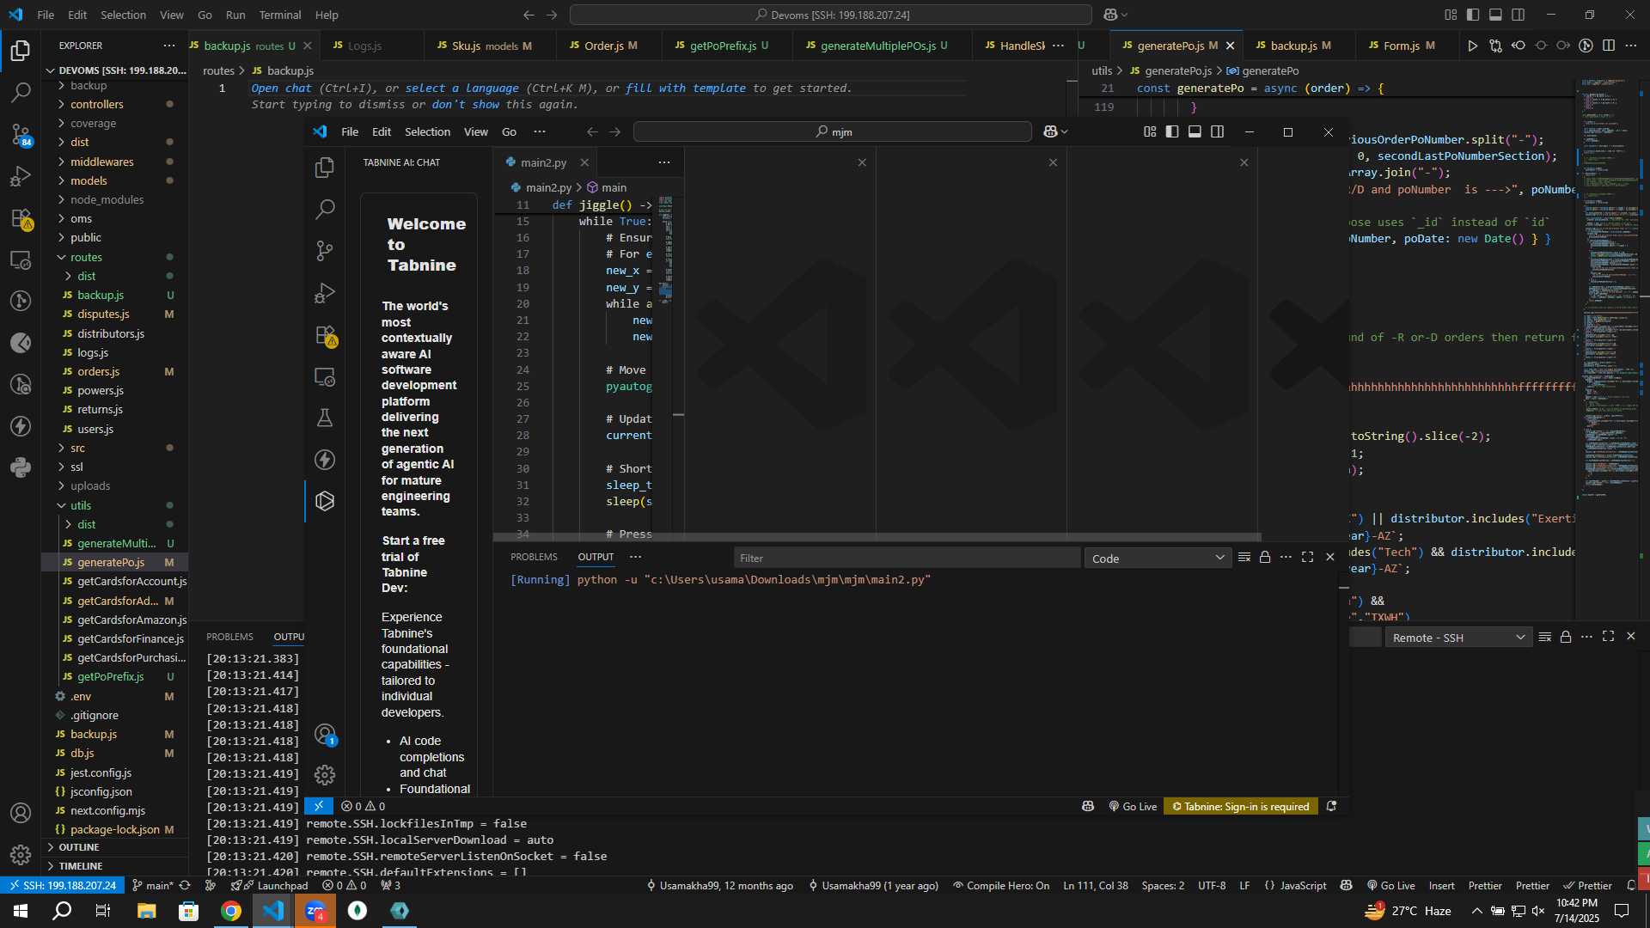The image size is (1650, 928).
Task: Switch to getPoPrefix.js editor tab
Action: point(727,46)
